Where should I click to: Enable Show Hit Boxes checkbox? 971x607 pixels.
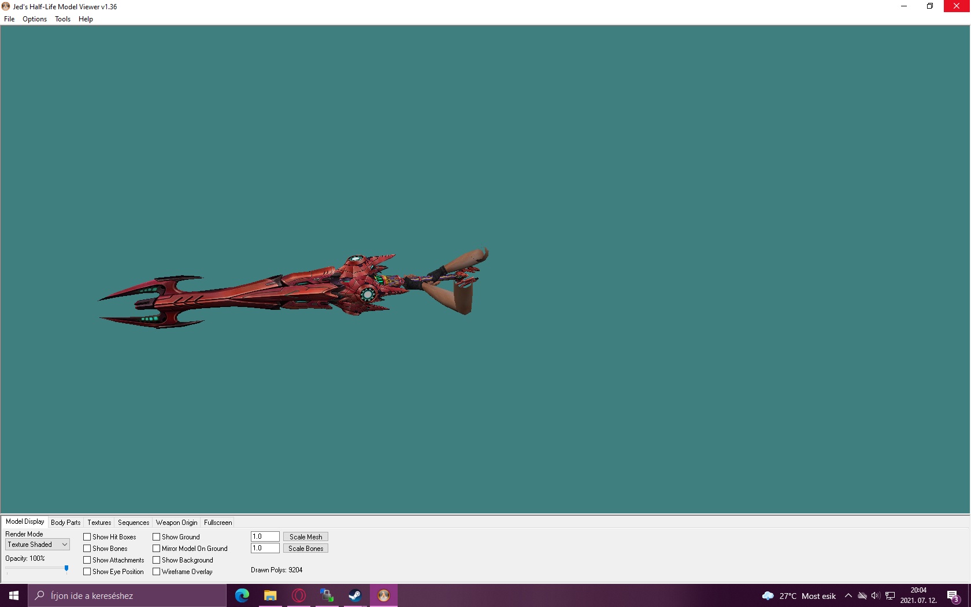(87, 537)
